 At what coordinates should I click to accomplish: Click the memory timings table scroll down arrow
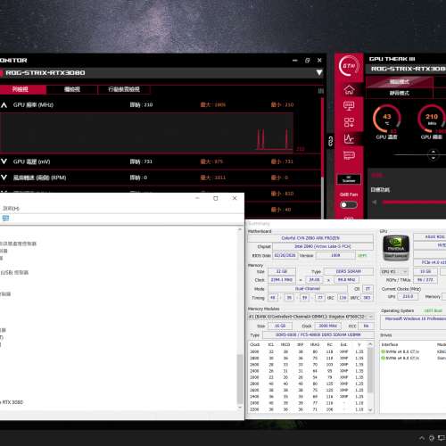pyautogui.click(x=370, y=409)
